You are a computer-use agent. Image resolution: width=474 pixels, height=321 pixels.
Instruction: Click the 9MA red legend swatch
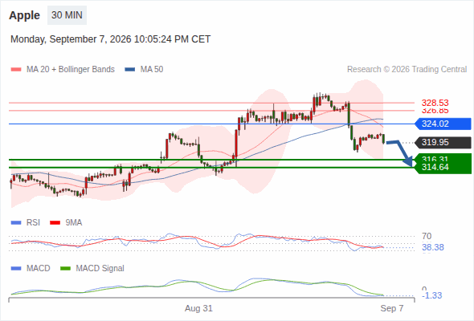(55, 223)
